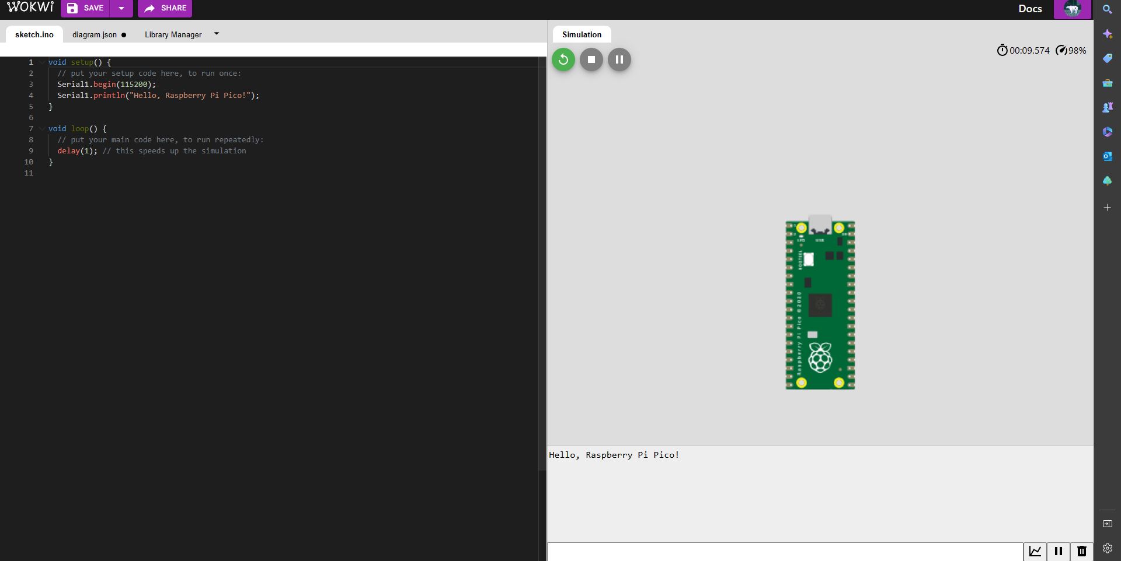Open the user profile avatar

[x=1073, y=9]
